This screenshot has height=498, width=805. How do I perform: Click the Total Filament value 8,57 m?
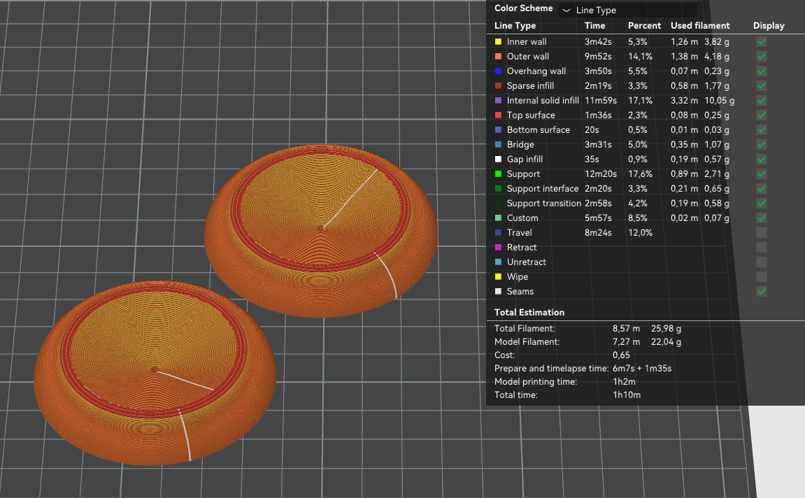[627, 328]
